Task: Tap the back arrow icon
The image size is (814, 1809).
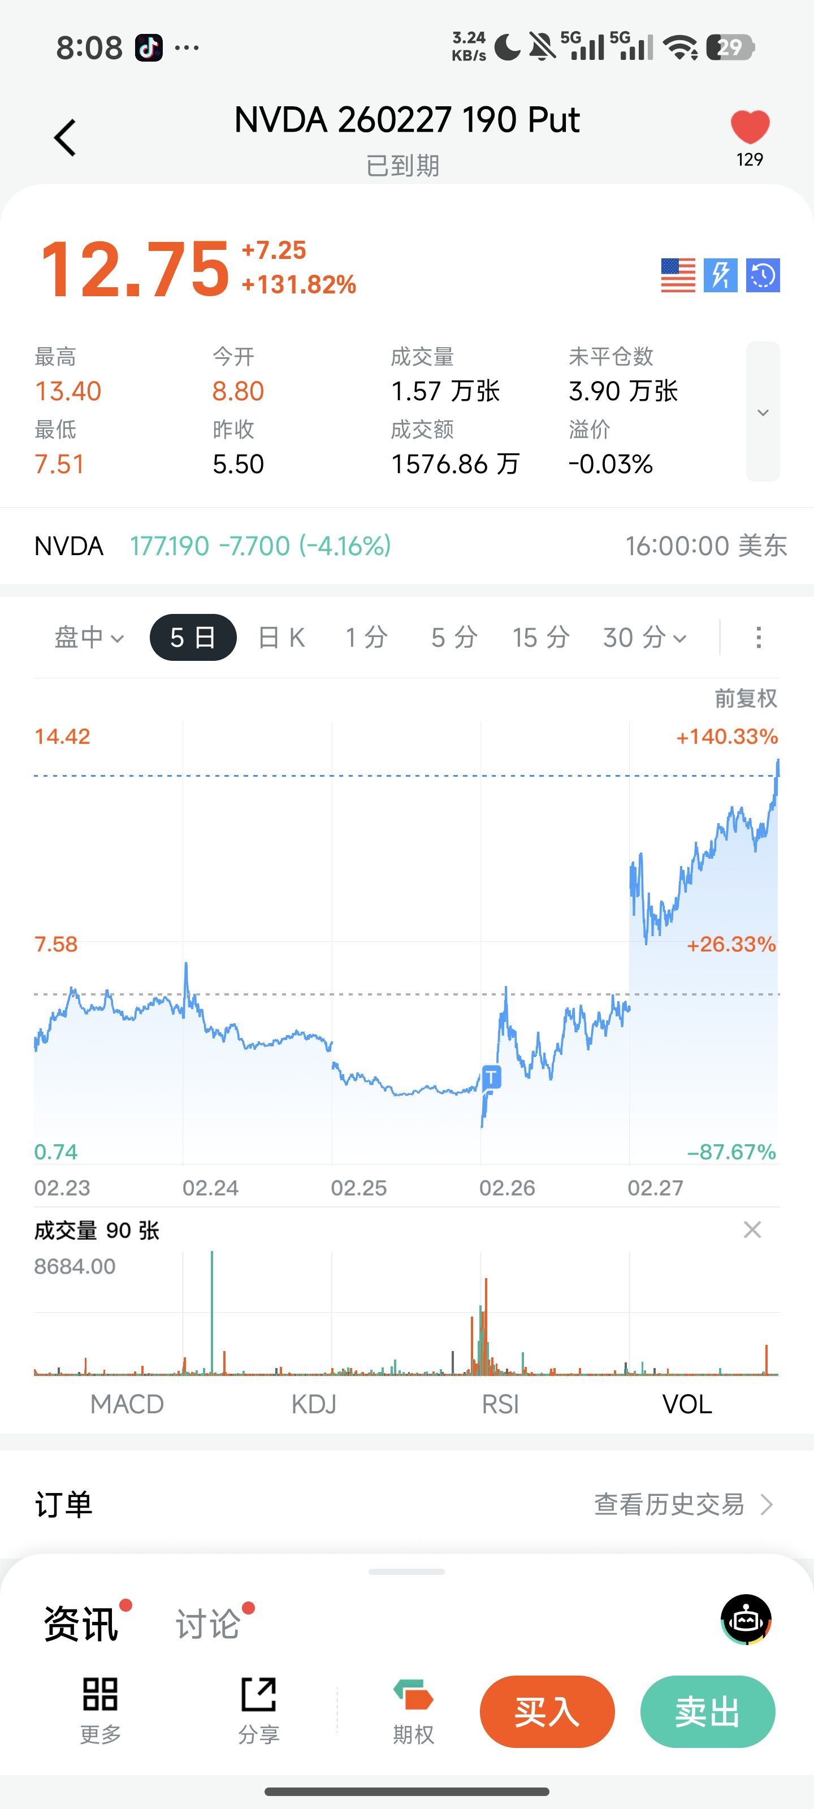Action: point(64,137)
